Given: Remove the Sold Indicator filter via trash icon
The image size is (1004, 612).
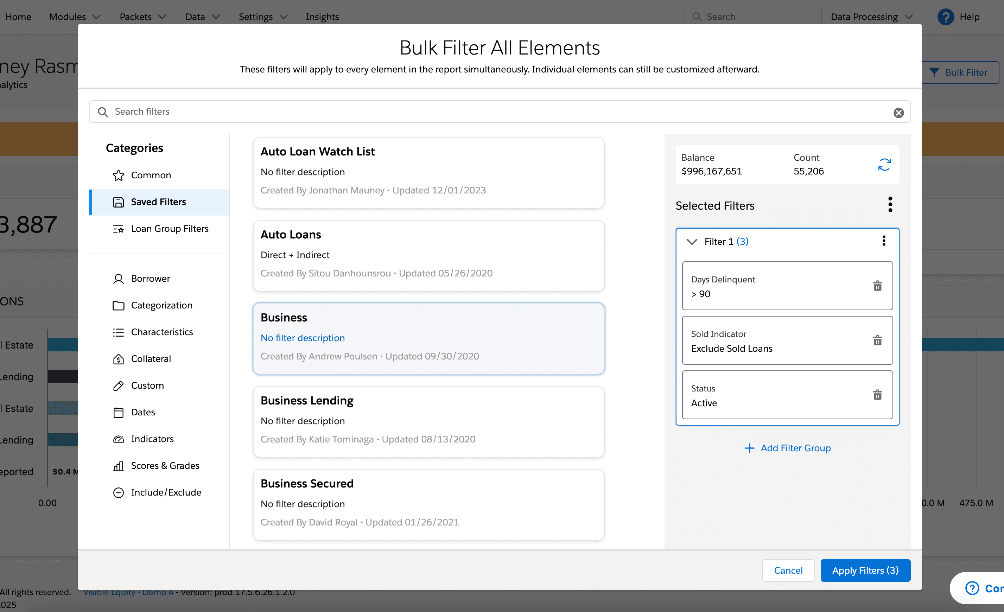Looking at the screenshot, I should tap(877, 340).
